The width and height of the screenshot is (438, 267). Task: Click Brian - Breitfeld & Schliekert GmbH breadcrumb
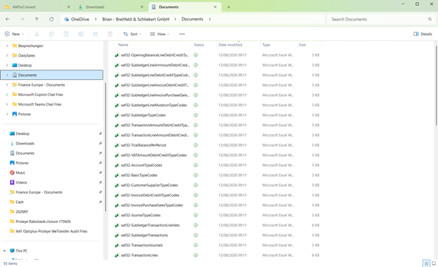[136, 19]
